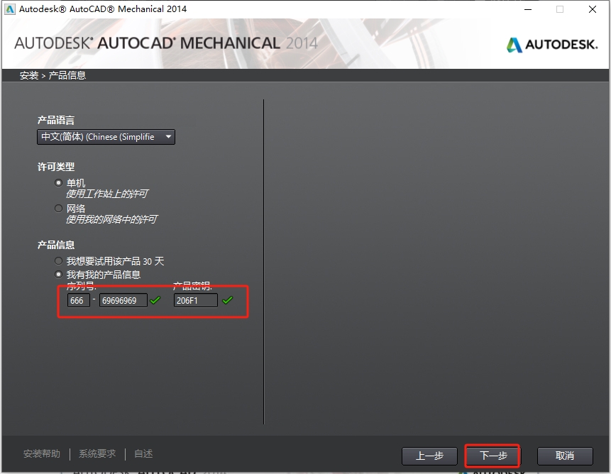The image size is (611, 474).
Task: Click the 产品语言 heading text
Action: coord(56,121)
